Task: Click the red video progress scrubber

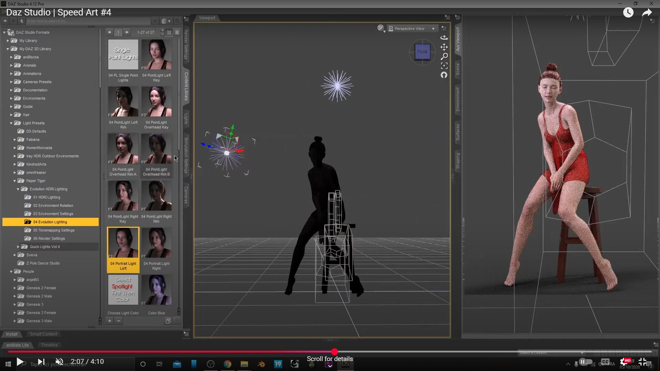Action: (x=334, y=352)
